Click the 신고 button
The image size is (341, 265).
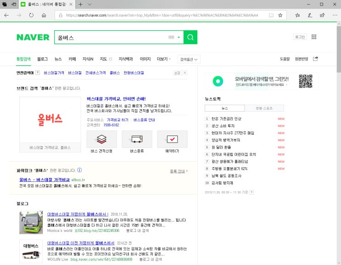pyautogui.click(x=177, y=73)
